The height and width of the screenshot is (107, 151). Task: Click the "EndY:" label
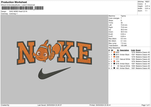[x=111, y=37]
